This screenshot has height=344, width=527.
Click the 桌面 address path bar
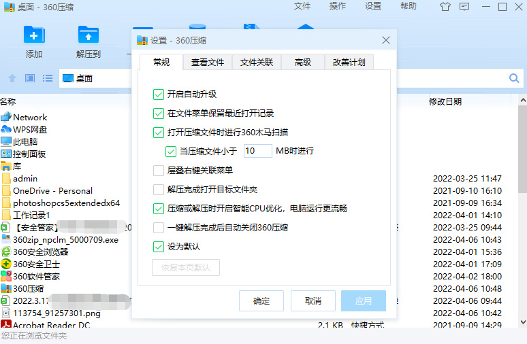point(95,78)
